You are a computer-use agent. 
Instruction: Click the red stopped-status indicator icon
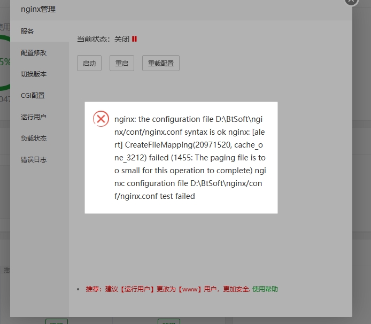(x=134, y=39)
